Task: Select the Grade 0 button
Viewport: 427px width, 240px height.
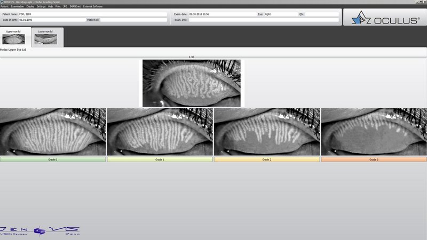Action: [x=53, y=159]
